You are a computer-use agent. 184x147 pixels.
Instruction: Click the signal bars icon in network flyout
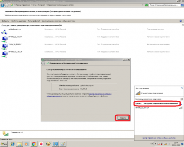point(138,93)
